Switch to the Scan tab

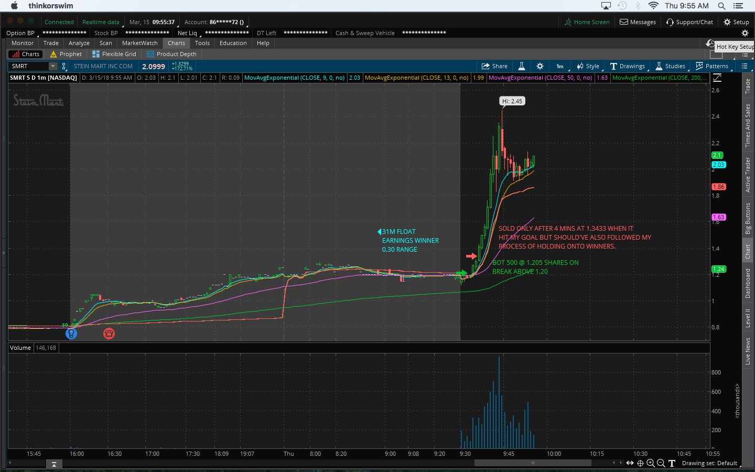pyautogui.click(x=106, y=43)
